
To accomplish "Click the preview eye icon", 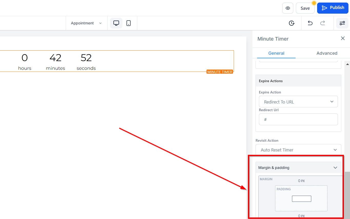I will 288,8.
